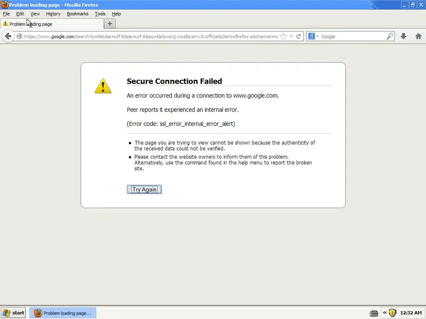Open the Help menu
Screen dimensions: 426x319
(x=116, y=14)
